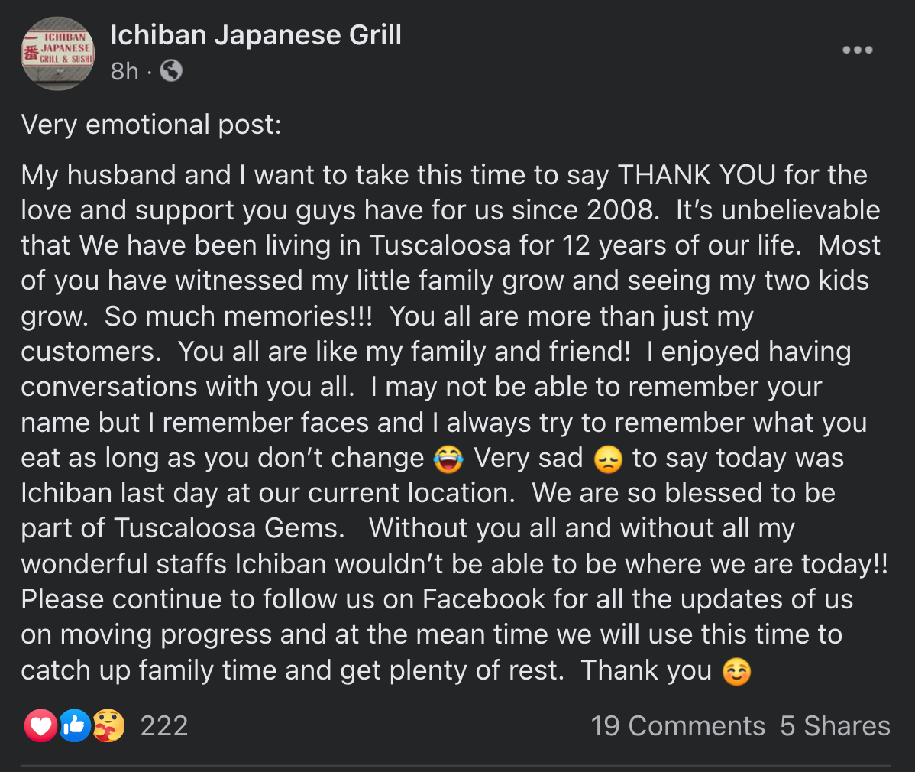
Task: Click the since 2008 text in post
Action: [585, 209]
